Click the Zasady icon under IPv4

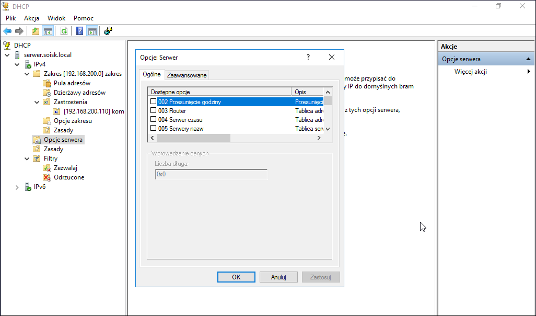(37, 149)
